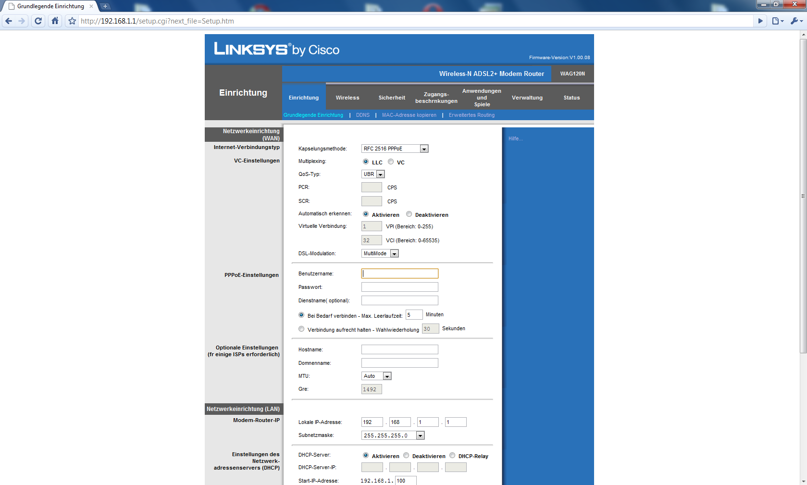
Task: Click the scrollbar up arrow
Action: [803, 35]
